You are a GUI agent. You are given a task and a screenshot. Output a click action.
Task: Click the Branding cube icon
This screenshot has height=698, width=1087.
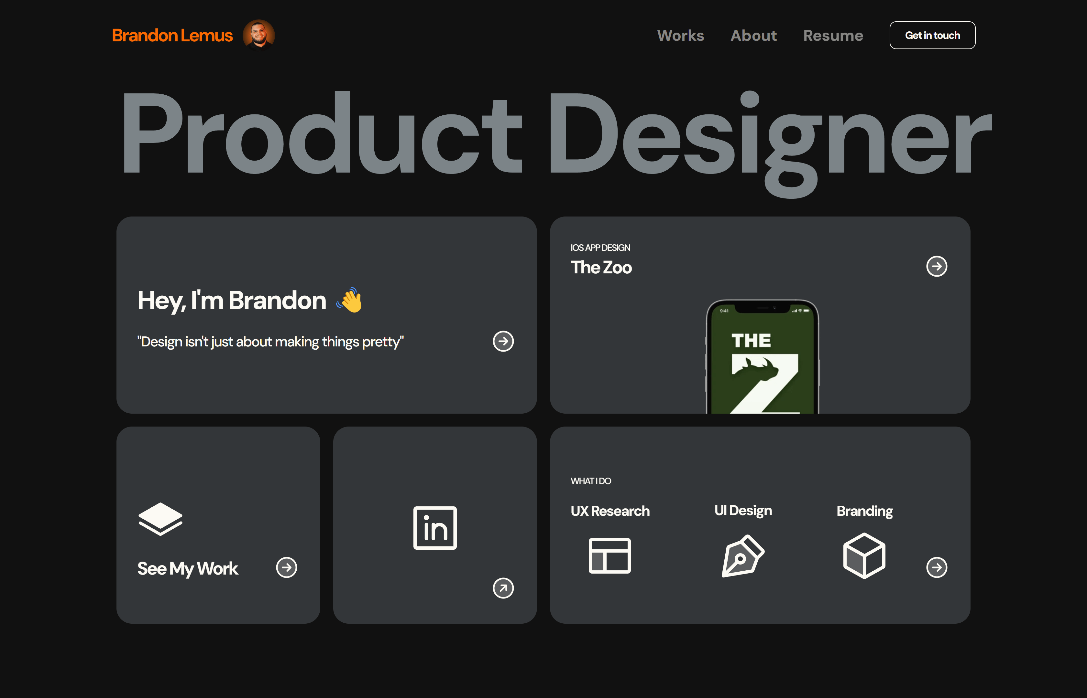864,555
